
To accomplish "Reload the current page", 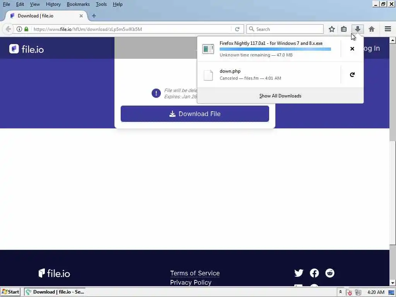I will (x=237, y=29).
